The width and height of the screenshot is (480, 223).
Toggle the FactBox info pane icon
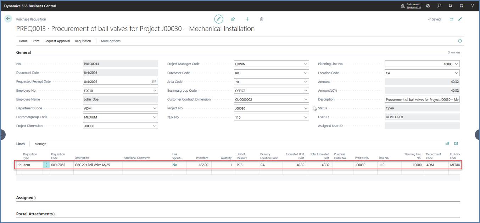point(460,41)
